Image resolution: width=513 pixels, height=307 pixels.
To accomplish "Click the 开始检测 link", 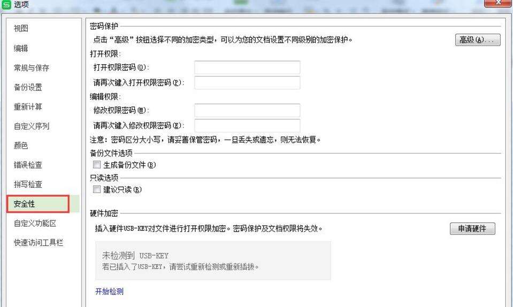I will click(109, 291).
